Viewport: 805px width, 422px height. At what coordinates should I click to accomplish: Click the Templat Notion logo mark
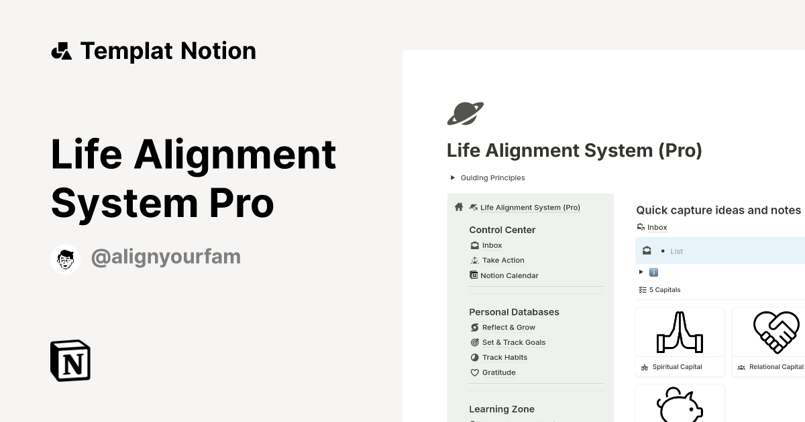[x=61, y=50]
